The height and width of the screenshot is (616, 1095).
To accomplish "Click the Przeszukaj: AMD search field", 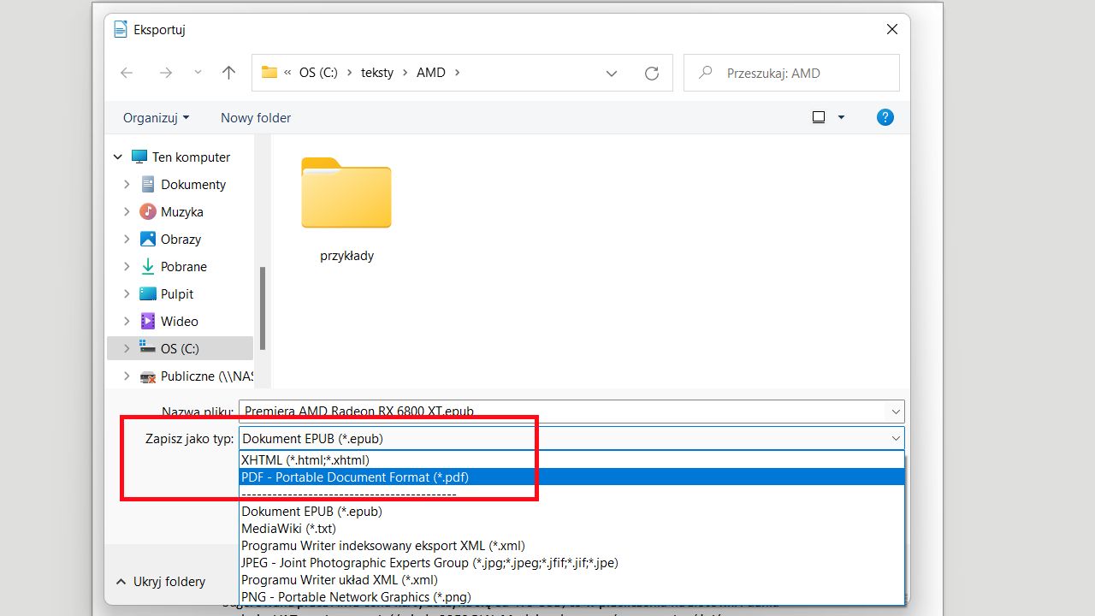I will (791, 73).
